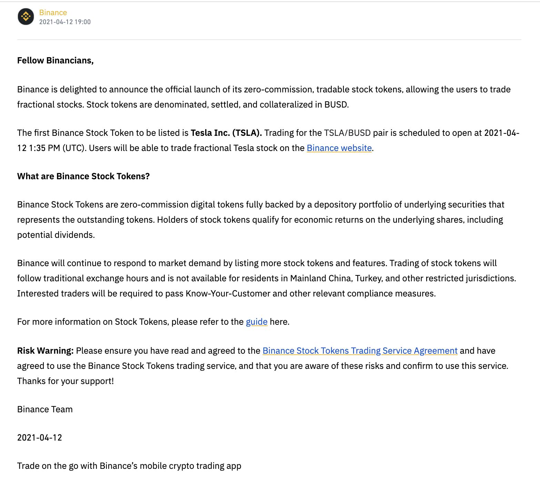Follow the Stock Tokens guide link
Viewport: 540px width, 484px height.
click(257, 322)
